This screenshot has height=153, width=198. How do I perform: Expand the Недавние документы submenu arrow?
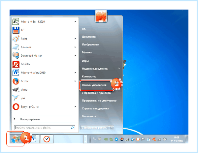(119, 68)
